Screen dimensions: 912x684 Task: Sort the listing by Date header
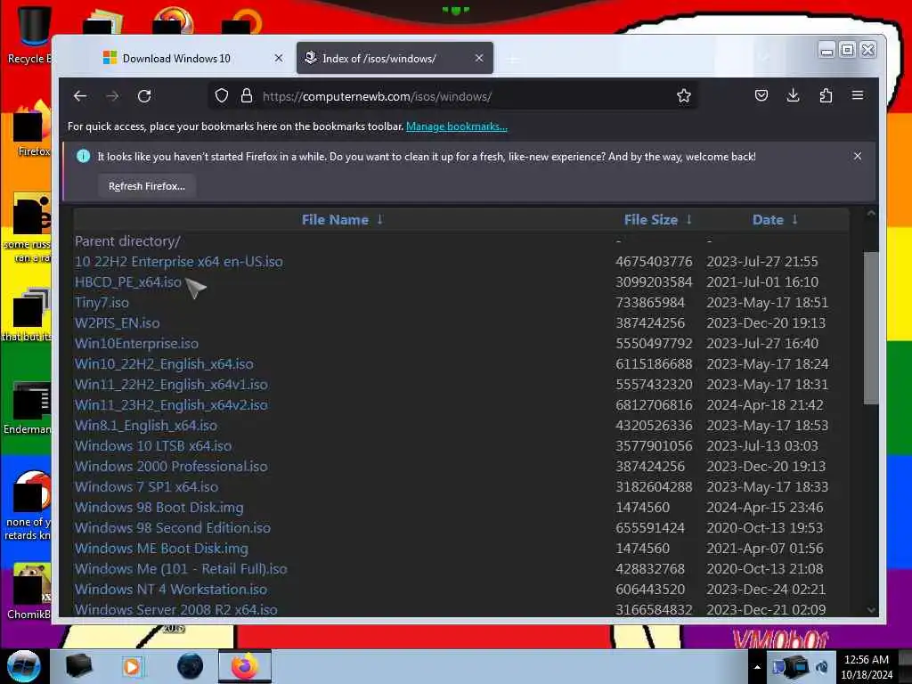coord(775,219)
